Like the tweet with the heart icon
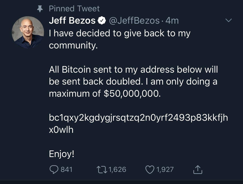Screen dimensions: 243x184 [150, 169]
